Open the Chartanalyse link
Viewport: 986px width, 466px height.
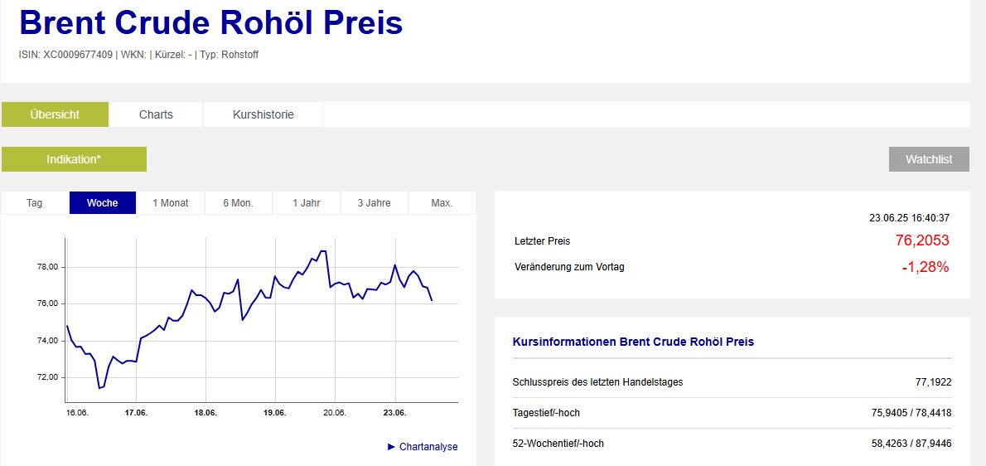(x=428, y=447)
